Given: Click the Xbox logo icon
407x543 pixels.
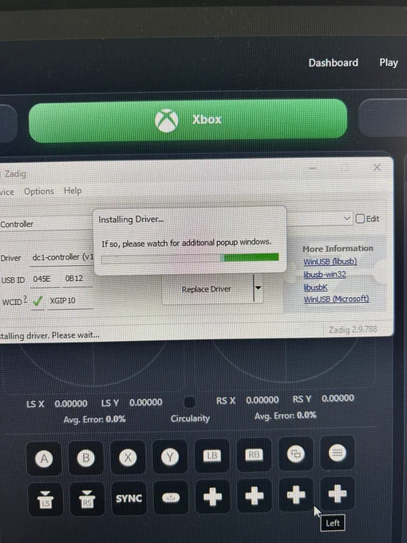Looking at the screenshot, I should click(167, 121).
